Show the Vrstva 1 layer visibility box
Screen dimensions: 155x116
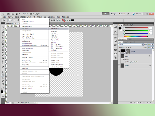(x=119, y=56)
